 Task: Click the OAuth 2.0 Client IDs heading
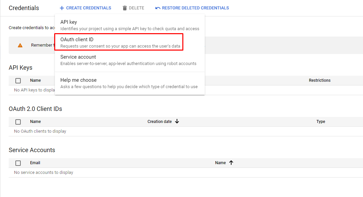click(35, 109)
